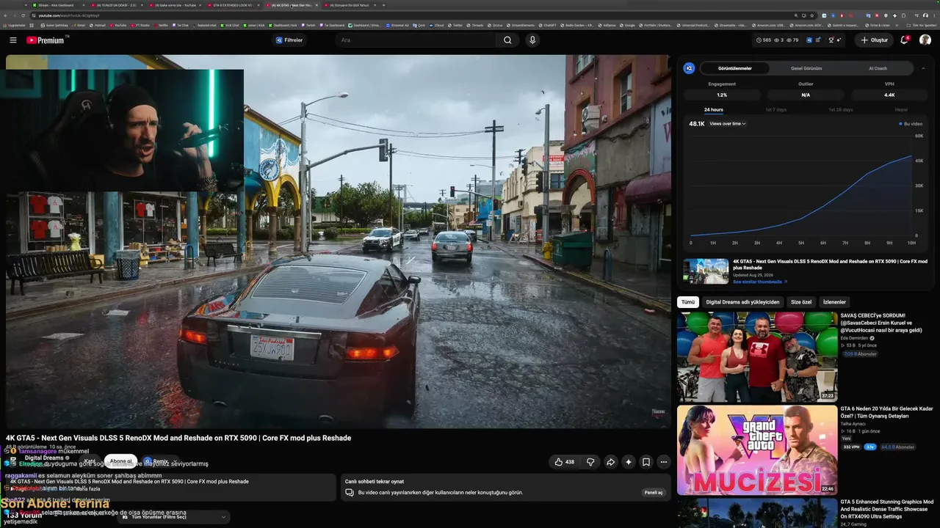Select the 24 hours range tab
940x528 pixels.
[713, 110]
